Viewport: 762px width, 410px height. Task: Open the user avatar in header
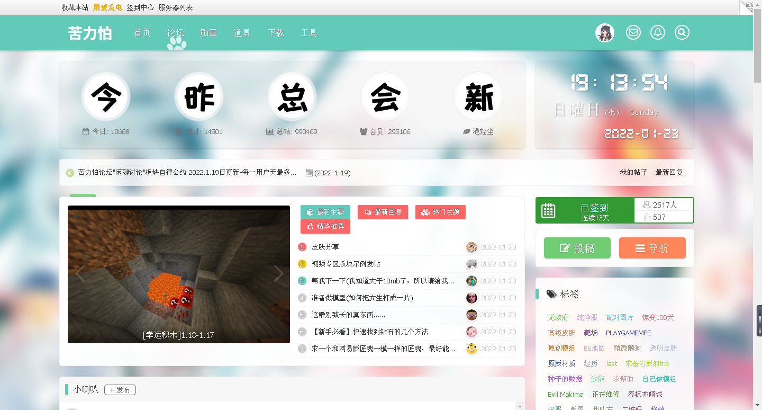tap(605, 33)
